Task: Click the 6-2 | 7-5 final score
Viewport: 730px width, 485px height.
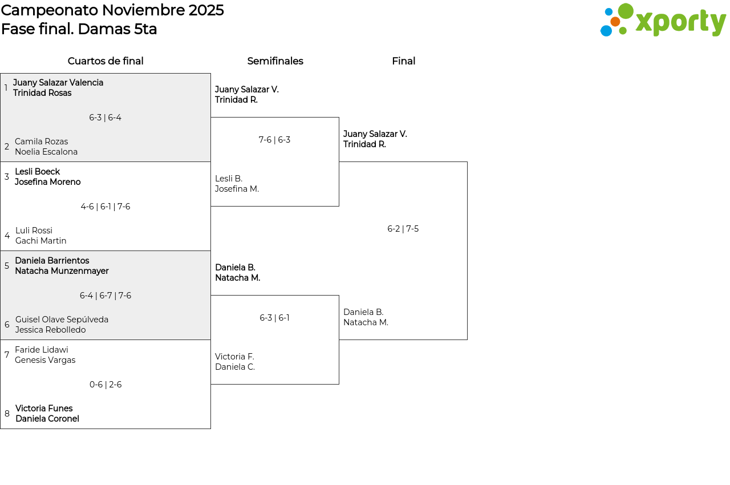Action: [x=403, y=229]
